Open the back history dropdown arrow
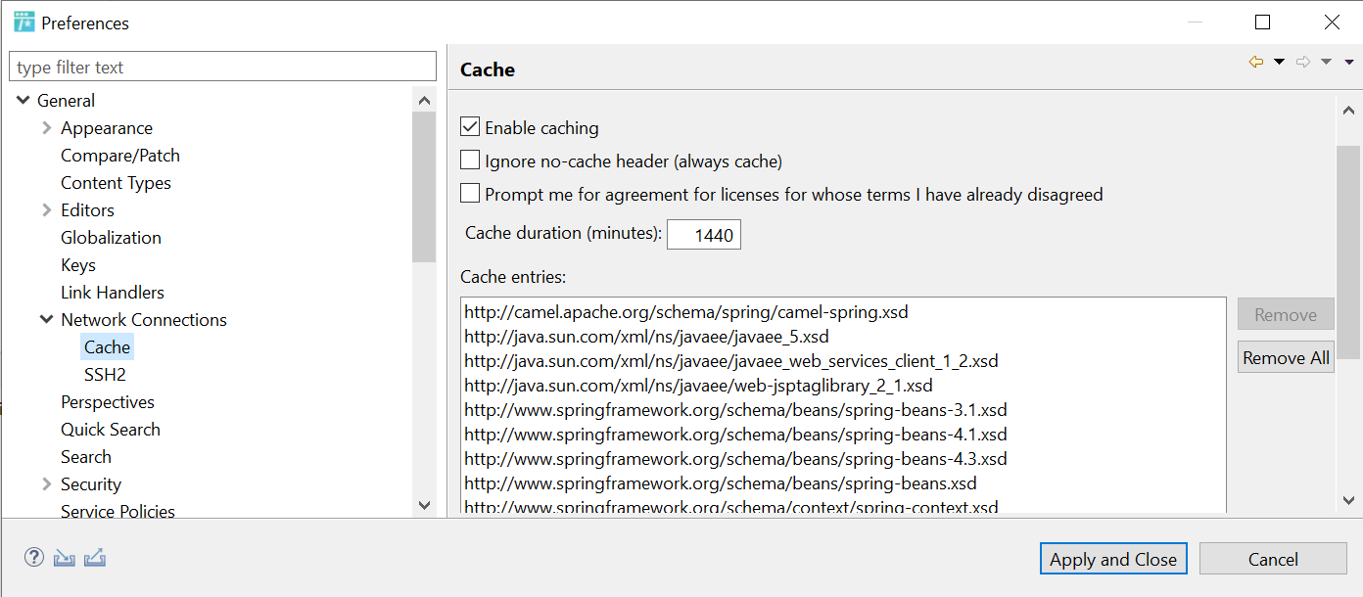1363x597 pixels. pyautogui.click(x=1279, y=62)
